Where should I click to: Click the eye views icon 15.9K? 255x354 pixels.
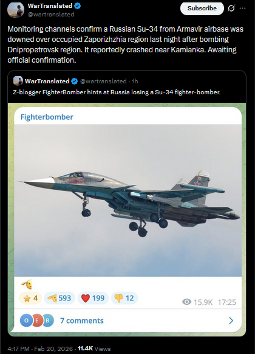point(186,302)
